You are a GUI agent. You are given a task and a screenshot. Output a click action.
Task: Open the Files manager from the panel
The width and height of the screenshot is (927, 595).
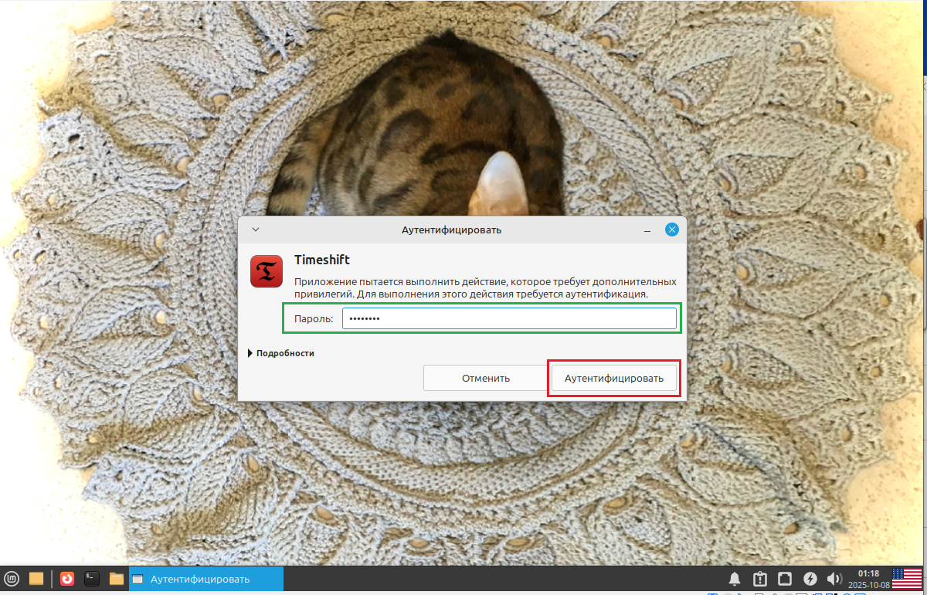[117, 578]
